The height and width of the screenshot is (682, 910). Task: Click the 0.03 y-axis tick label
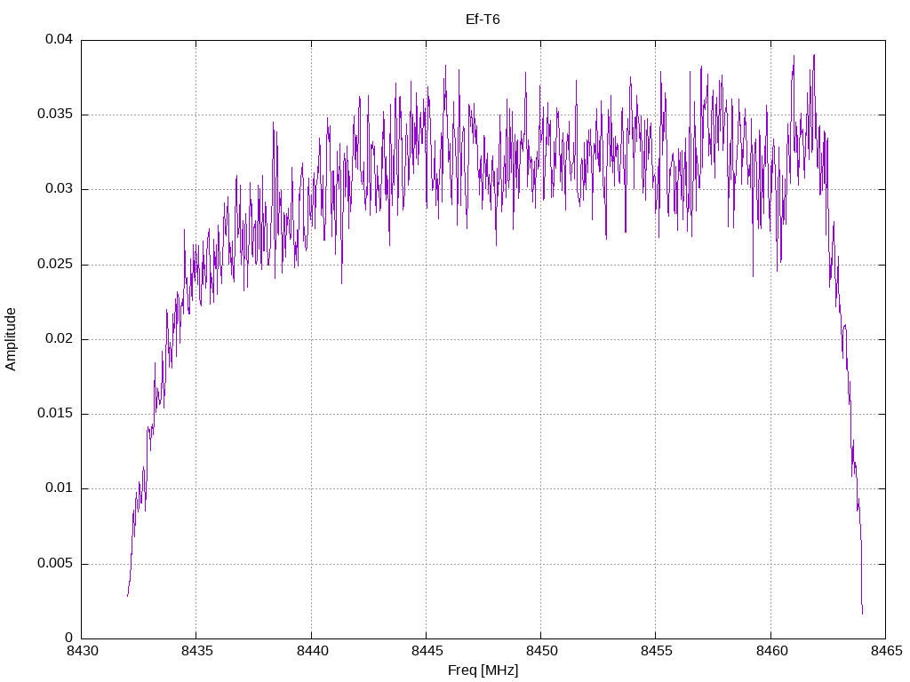tap(60, 188)
